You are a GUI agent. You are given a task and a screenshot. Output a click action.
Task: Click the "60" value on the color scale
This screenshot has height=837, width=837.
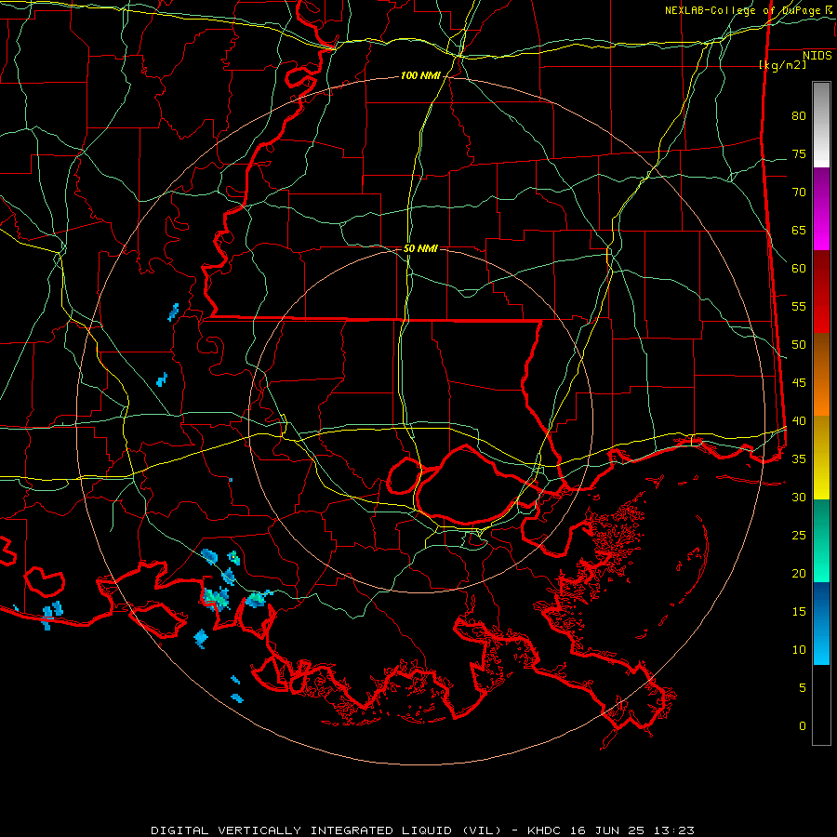[799, 269]
